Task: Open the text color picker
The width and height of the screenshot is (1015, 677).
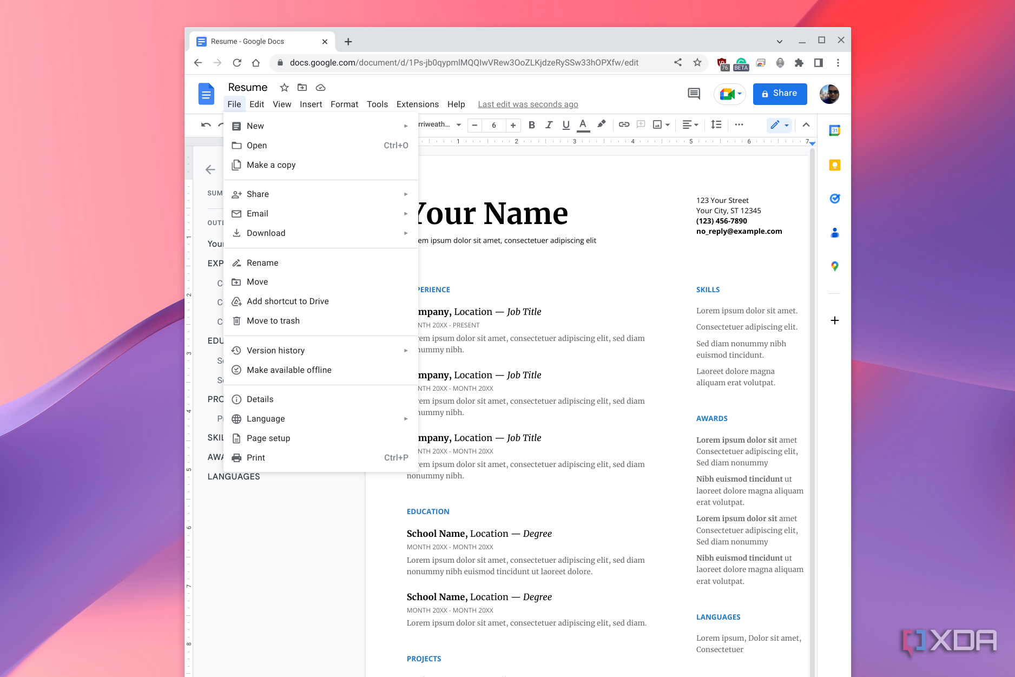Action: 583,124
